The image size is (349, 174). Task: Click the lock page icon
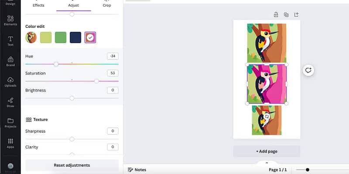[276, 15]
